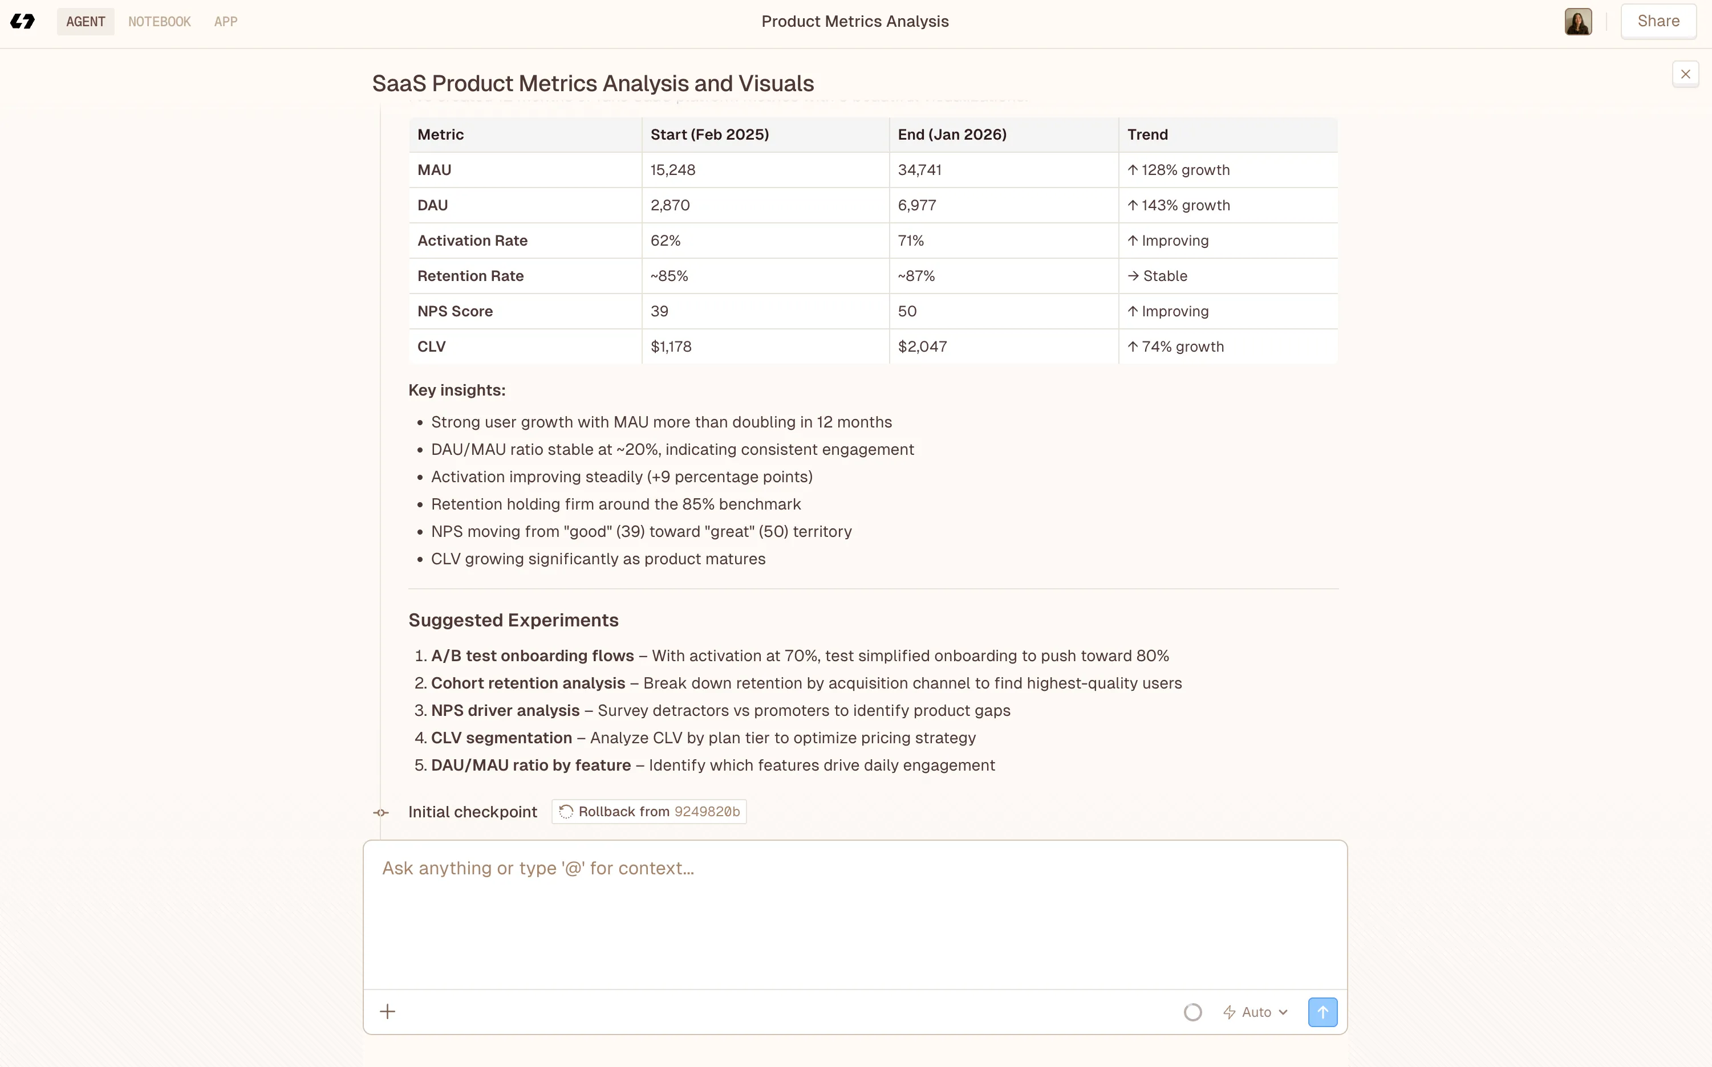Click the checkpoint marker icon beside Initial checkpoint
Viewport: 1712px width, 1067px height.
tap(380, 812)
